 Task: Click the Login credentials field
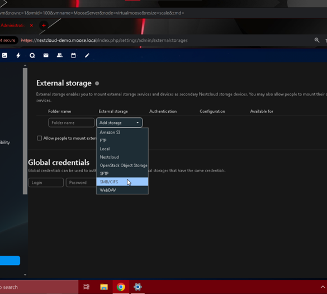[46, 182]
